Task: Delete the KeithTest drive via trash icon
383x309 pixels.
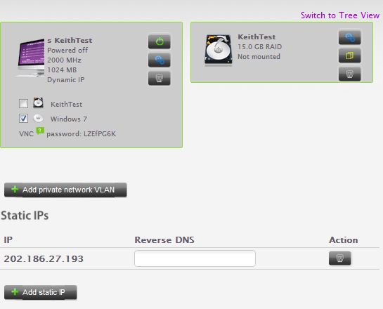Action: (x=349, y=74)
